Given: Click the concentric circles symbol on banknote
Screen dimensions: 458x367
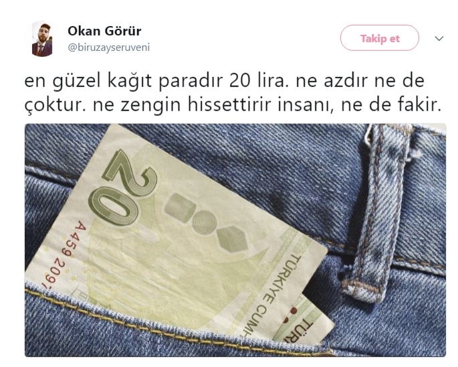Looking at the screenshot, I should coord(205,222).
